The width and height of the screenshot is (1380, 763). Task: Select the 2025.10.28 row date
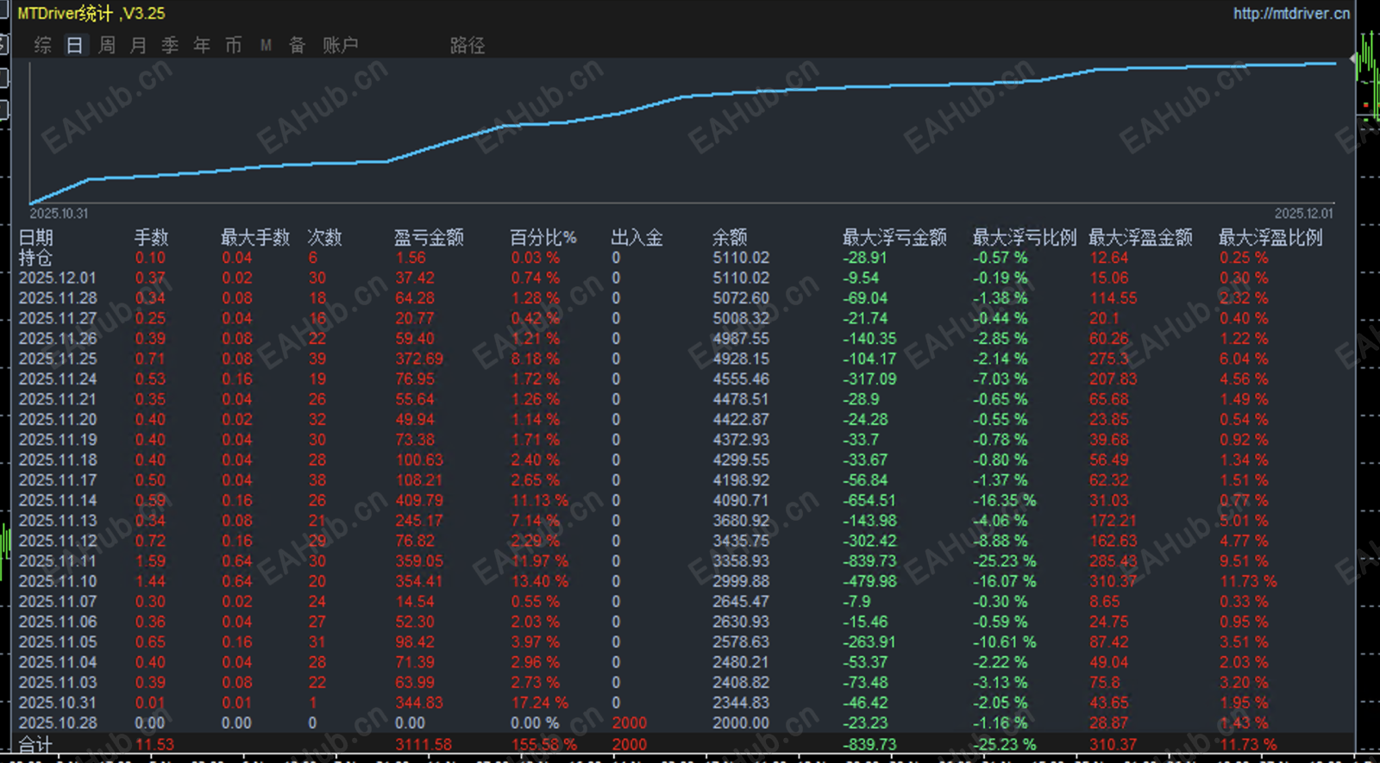(58, 723)
